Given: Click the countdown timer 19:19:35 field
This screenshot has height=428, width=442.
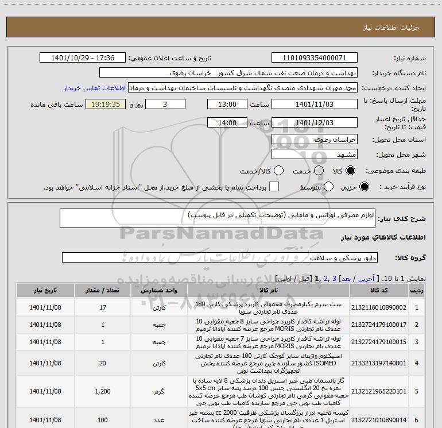Looking at the screenshot, I should 106,104.
